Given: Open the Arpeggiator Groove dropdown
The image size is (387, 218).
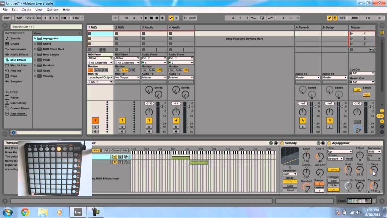Looking at the screenshot, I should tap(335, 159).
